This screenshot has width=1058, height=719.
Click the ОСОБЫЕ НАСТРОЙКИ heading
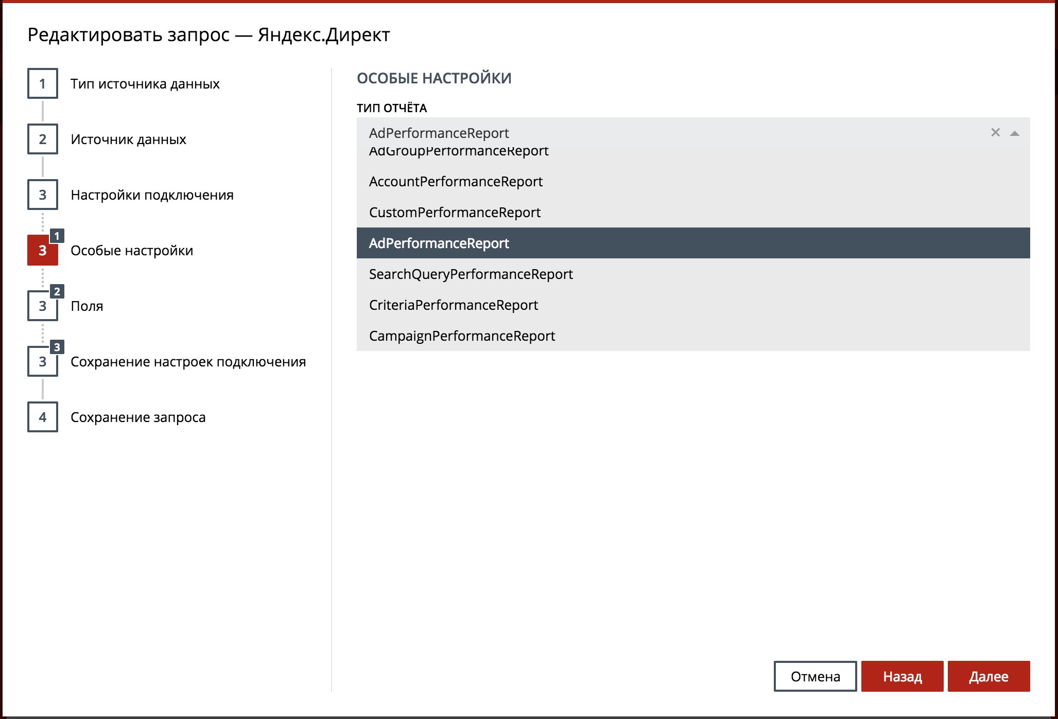(434, 78)
